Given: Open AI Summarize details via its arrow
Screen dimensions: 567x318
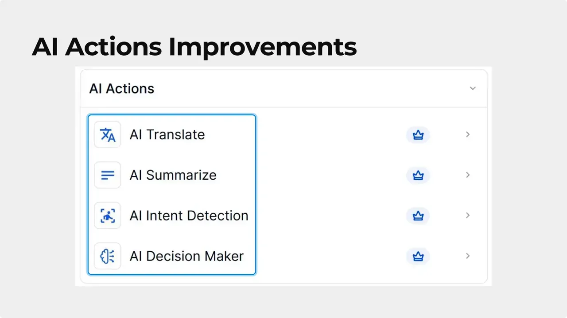Looking at the screenshot, I should pos(468,175).
